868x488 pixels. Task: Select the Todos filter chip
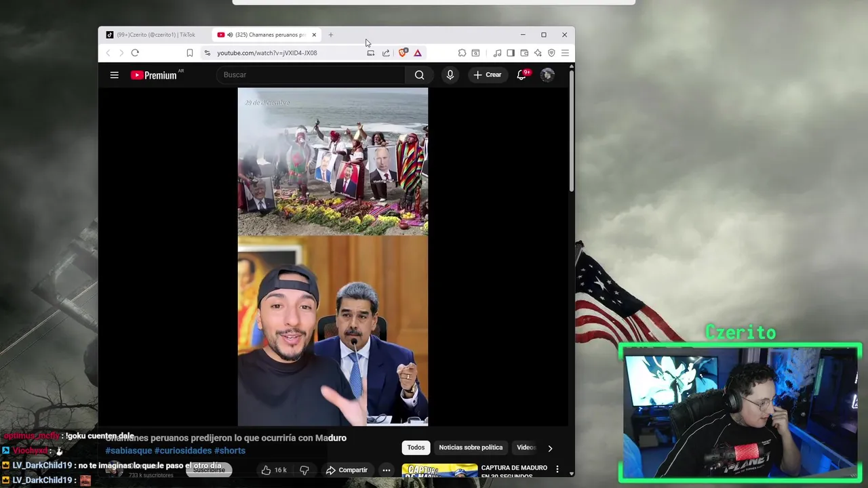click(x=416, y=447)
